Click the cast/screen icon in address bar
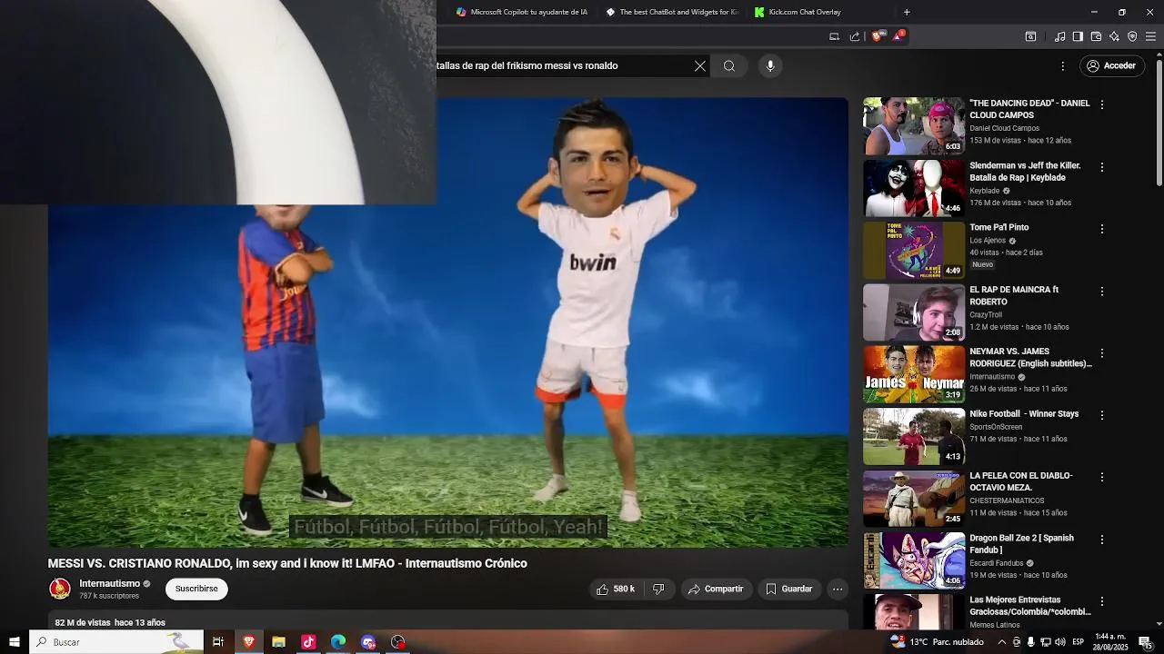This screenshot has height=654, width=1164. point(834,36)
